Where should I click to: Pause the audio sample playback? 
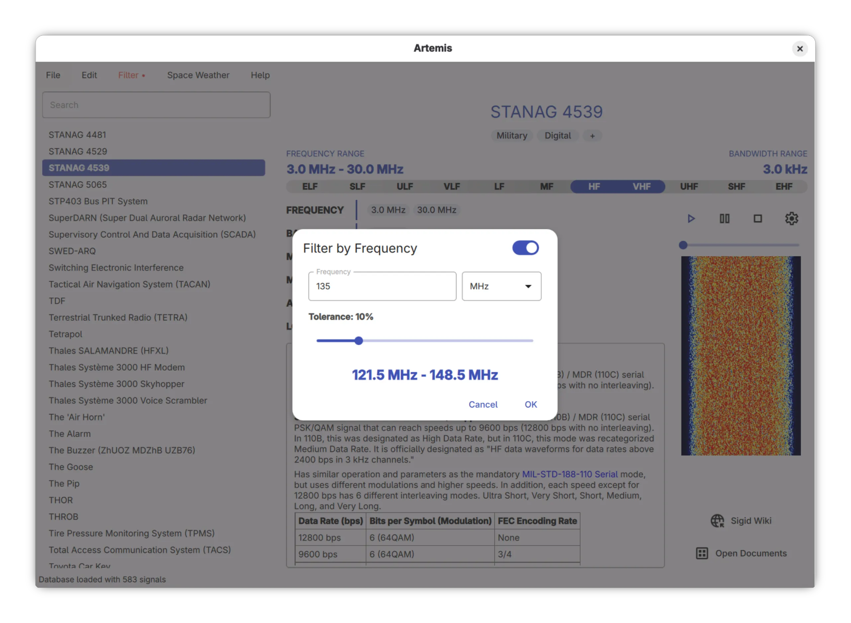click(724, 219)
